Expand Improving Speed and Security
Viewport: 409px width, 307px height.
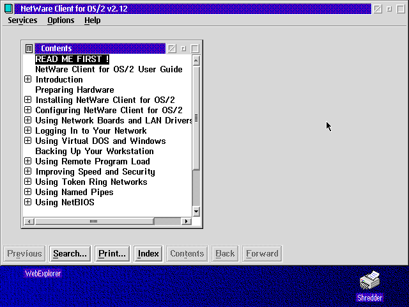pyautogui.click(x=27, y=171)
